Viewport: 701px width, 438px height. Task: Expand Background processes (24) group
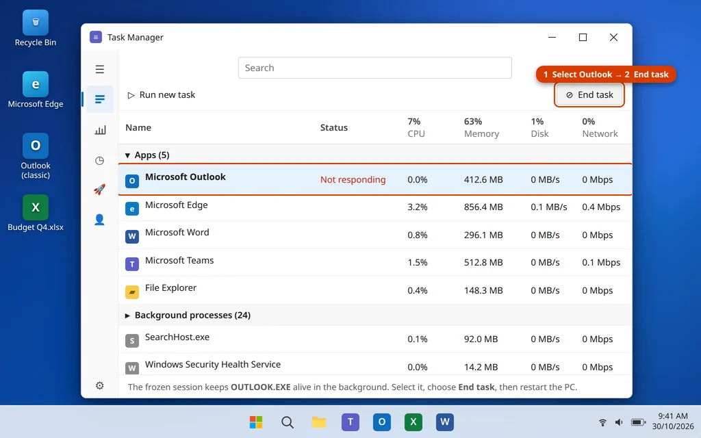click(x=127, y=315)
